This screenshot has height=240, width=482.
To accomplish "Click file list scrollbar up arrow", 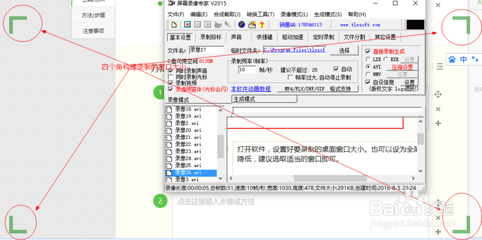I will pos(220,110).
